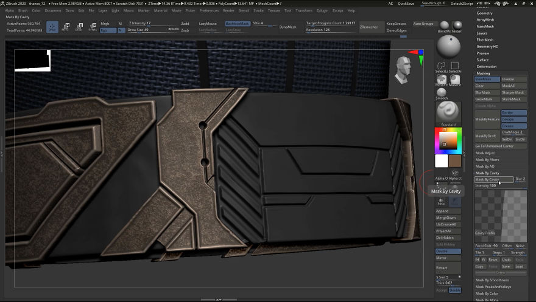
Task: Toggle the ViewMask option
Action: click(487, 79)
